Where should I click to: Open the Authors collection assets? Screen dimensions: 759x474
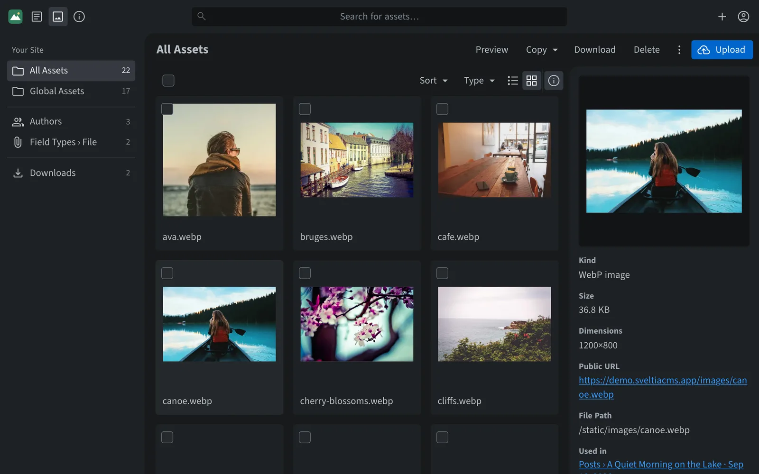pyautogui.click(x=71, y=122)
